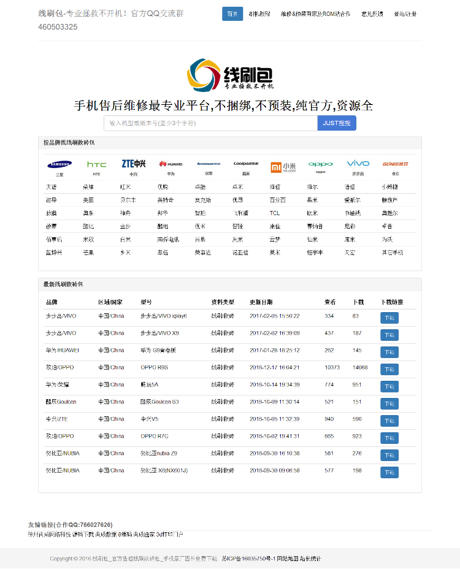Select the 14068 download count cell
460x569 pixels.
click(360, 368)
